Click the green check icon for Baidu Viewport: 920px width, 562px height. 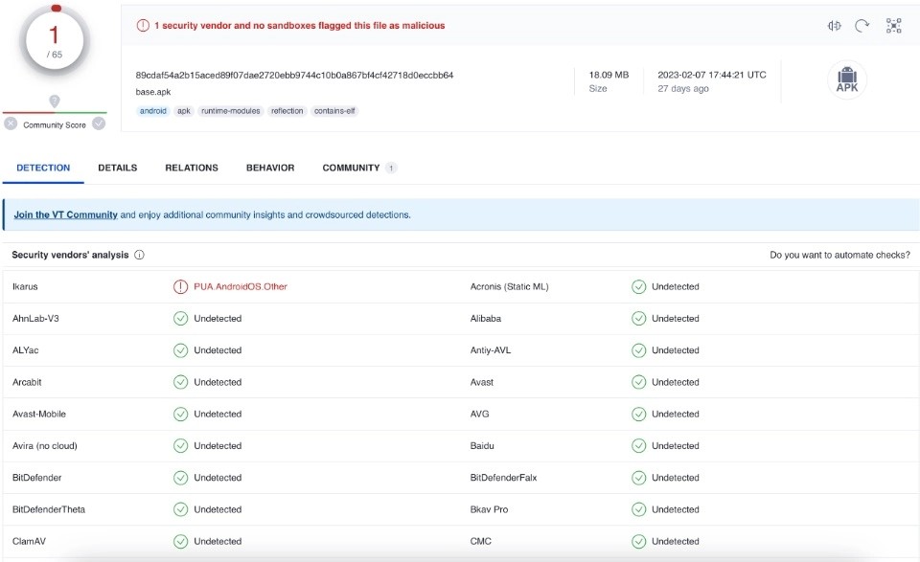tap(638, 445)
